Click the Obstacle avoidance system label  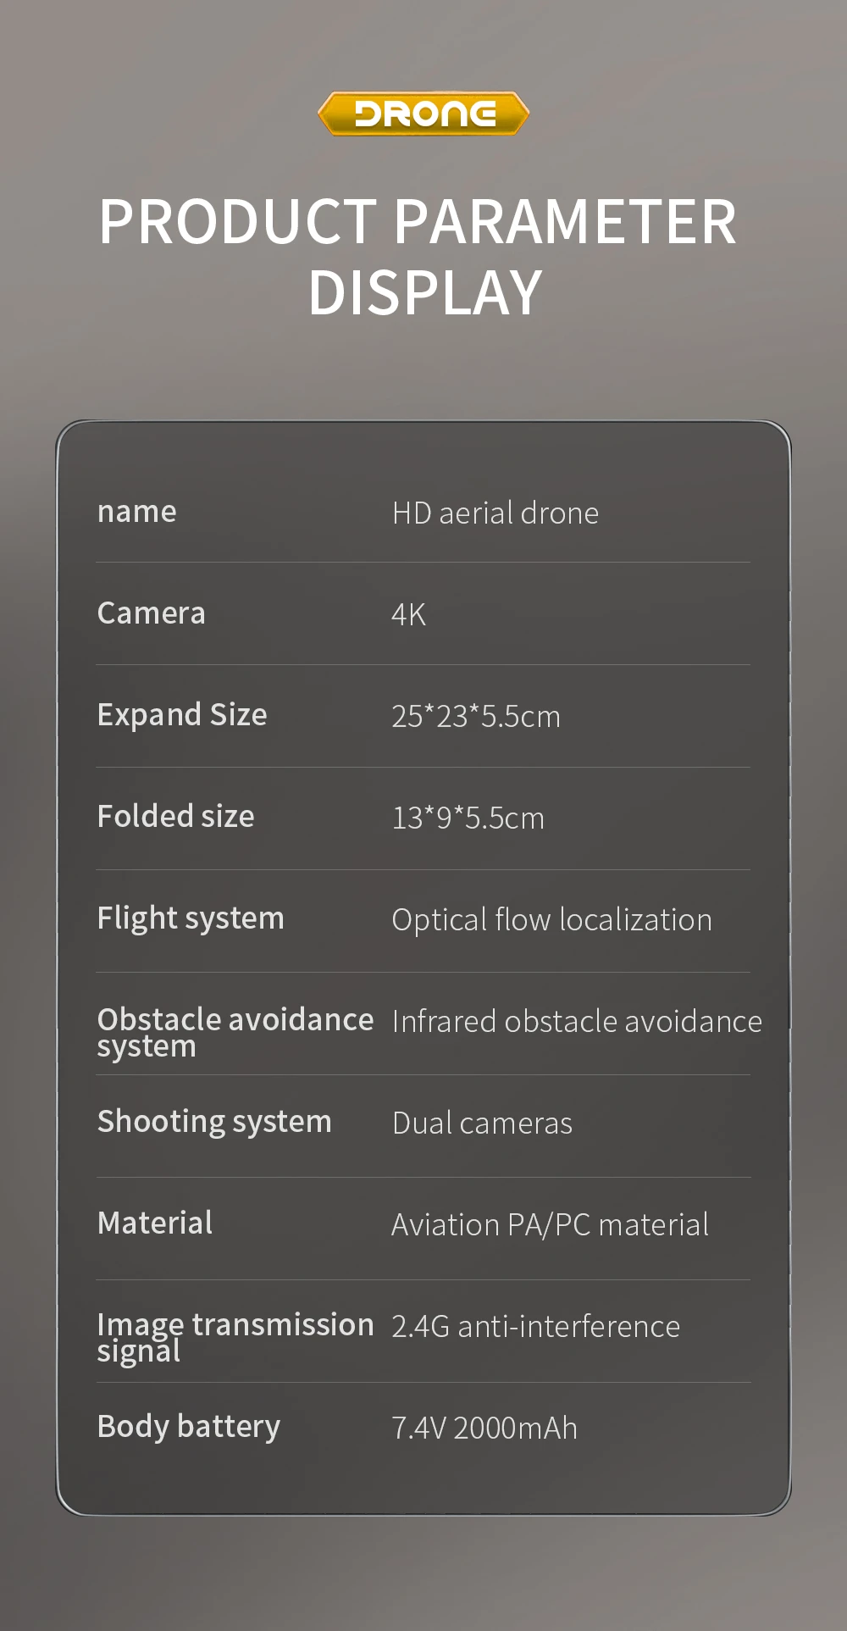pyautogui.click(x=235, y=1032)
